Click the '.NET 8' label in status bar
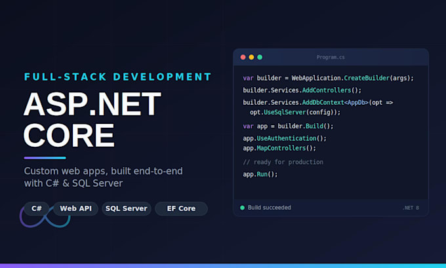This screenshot has width=446, height=268. [x=411, y=208]
